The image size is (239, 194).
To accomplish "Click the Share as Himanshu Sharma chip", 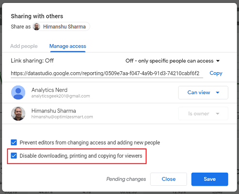I will pos(61,27).
